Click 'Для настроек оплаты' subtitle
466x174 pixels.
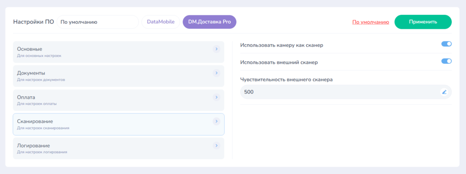(x=37, y=104)
